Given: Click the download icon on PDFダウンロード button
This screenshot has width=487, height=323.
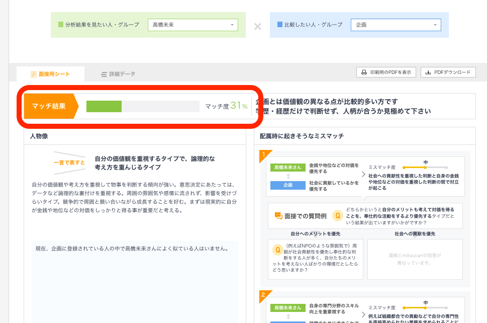Looking at the screenshot, I should (428, 72).
